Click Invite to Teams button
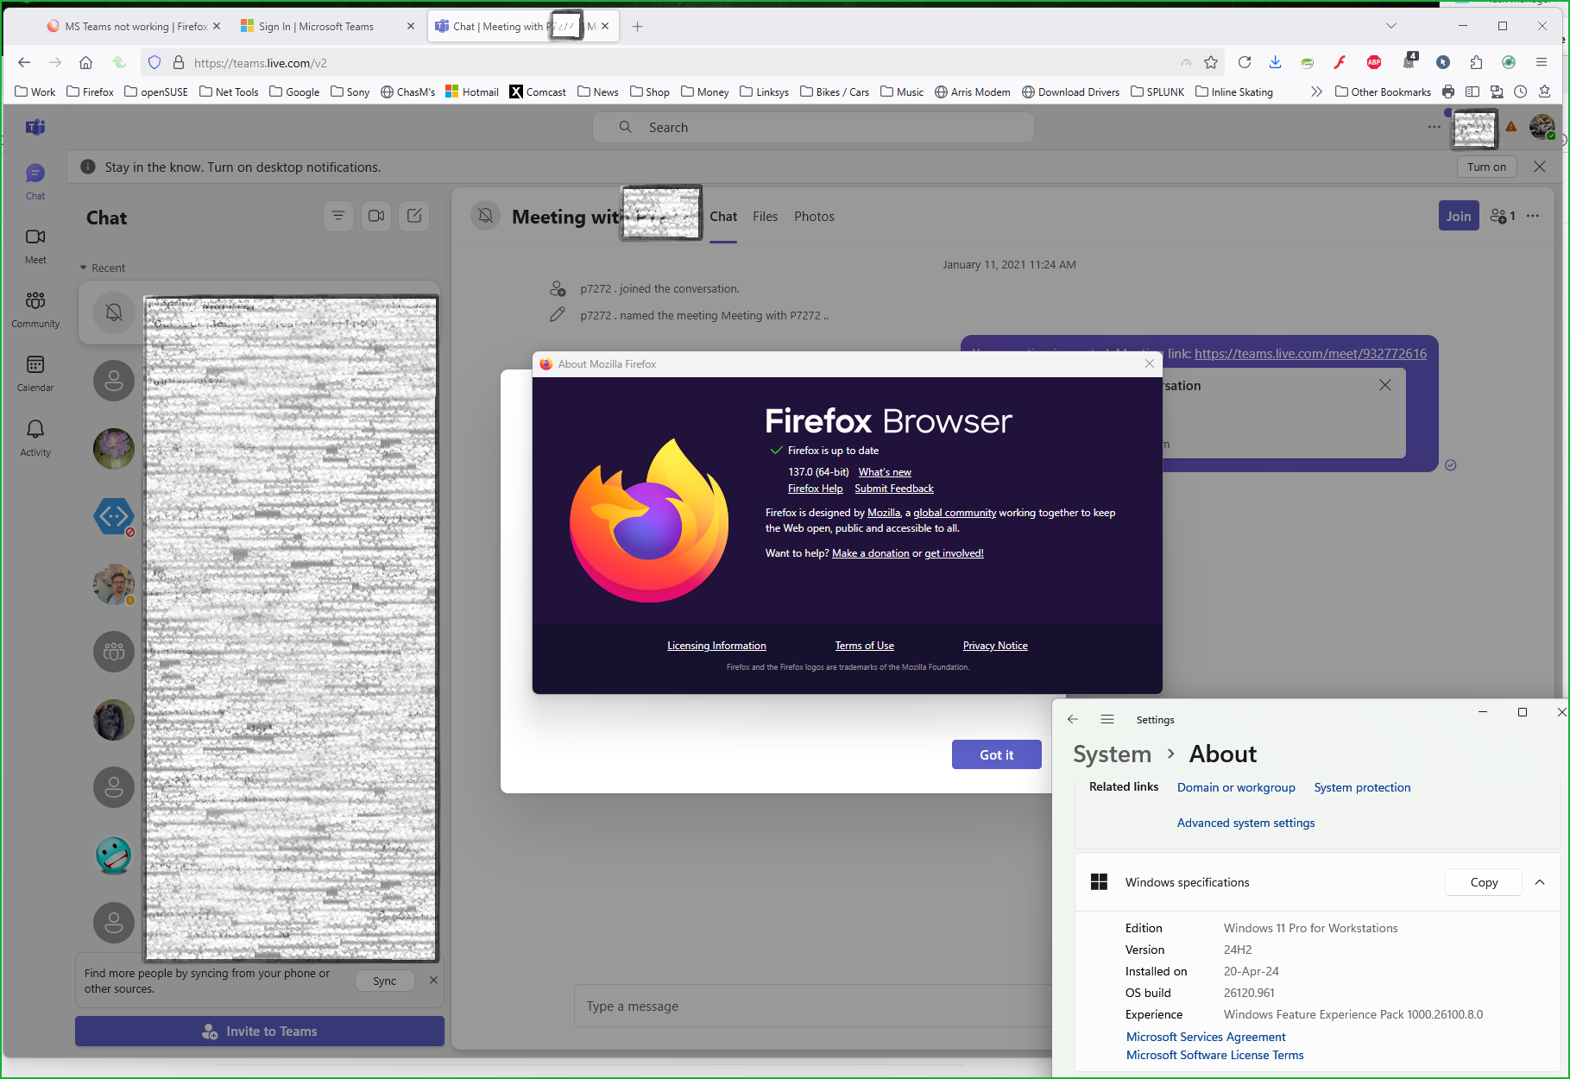The image size is (1570, 1079). (260, 1031)
